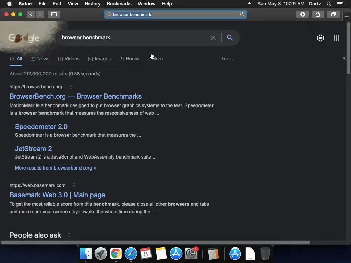Click the 'About 212,000,000 results' text
Image resolution: width=351 pixels, height=263 pixels.
point(55,74)
